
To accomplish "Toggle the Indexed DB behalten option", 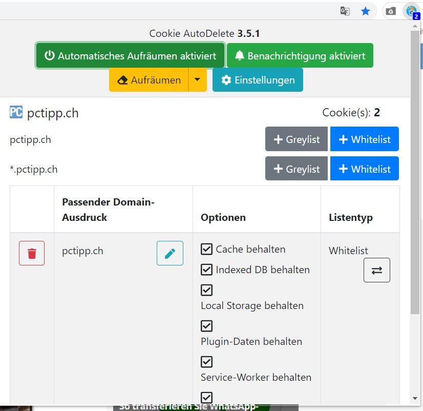I will coord(206,270).
